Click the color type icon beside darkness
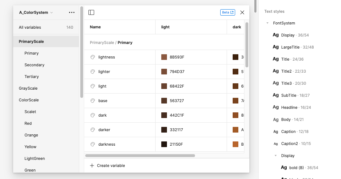This screenshot has height=179, width=341. [x=92, y=144]
